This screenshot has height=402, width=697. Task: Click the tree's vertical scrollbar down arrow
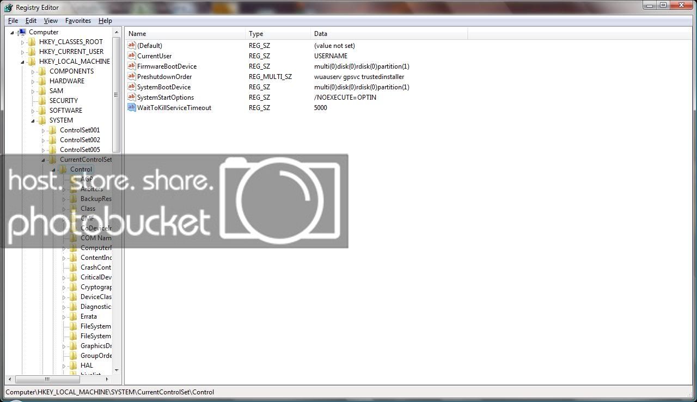pyautogui.click(x=117, y=370)
